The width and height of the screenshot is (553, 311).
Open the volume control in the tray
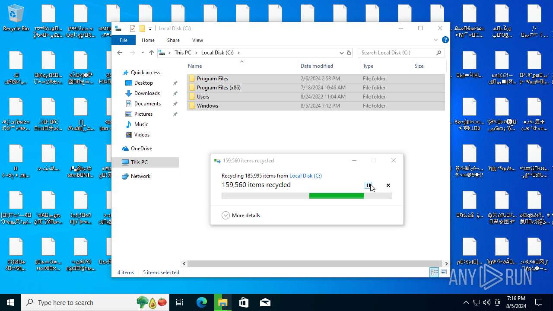coord(487,302)
